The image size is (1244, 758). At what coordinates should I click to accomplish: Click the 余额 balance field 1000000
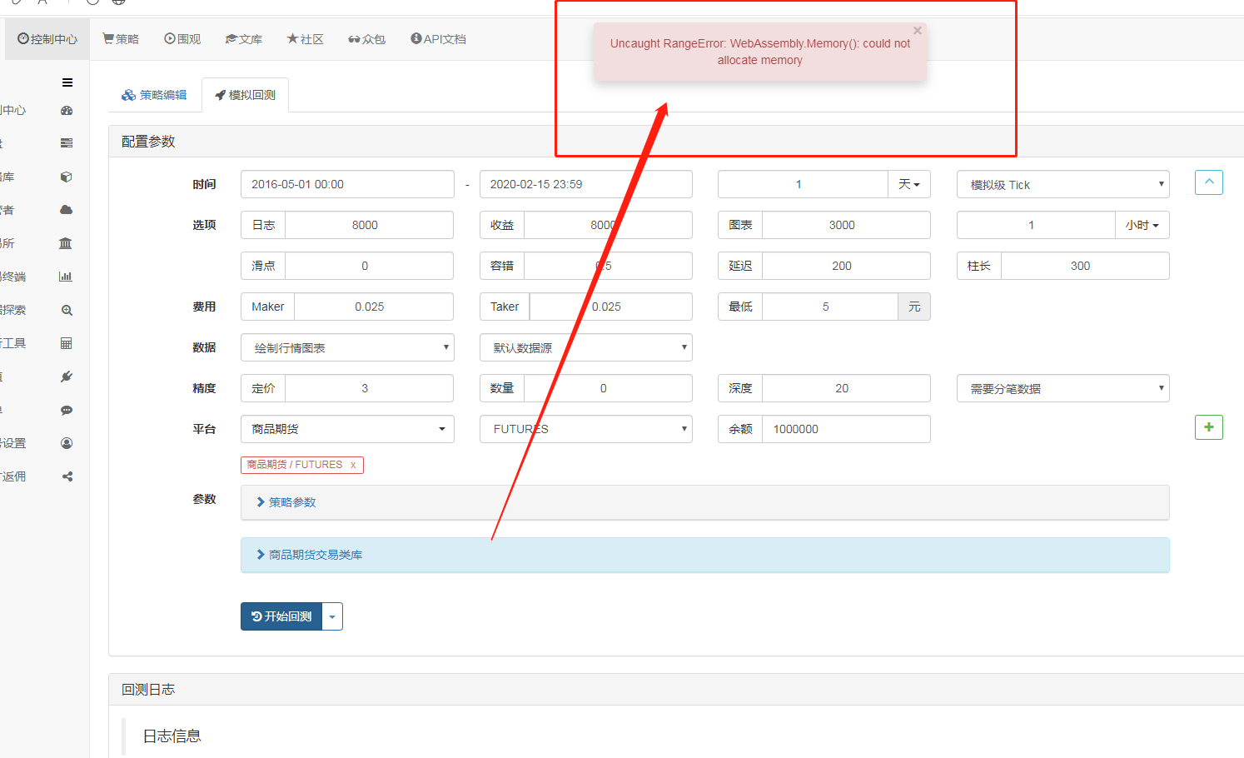(846, 429)
